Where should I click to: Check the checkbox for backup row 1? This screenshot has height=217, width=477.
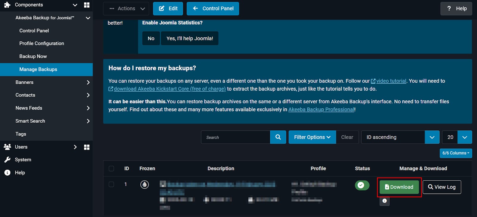click(x=111, y=184)
